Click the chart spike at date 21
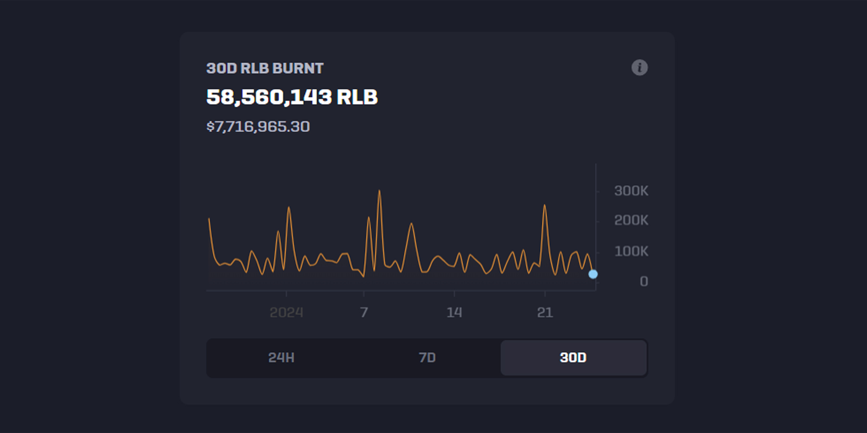Image resolution: width=867 pixels, height=433 pixels. (545, 206)
